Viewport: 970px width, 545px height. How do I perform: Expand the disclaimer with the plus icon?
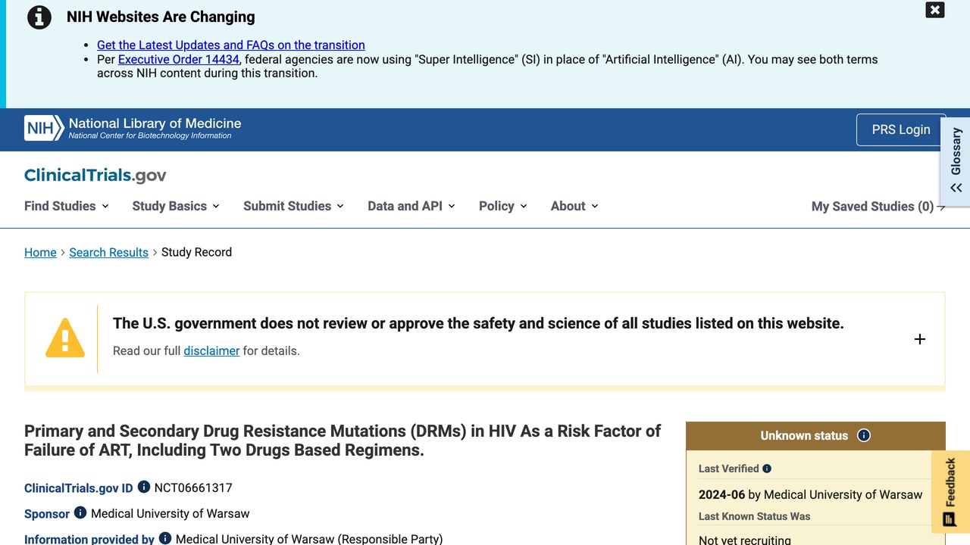point(920,339)
